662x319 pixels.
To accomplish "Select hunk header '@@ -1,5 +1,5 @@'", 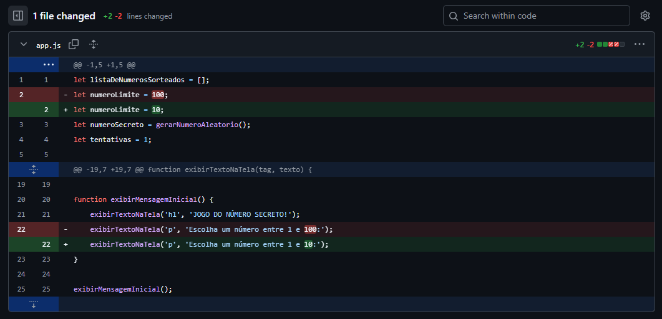I will point(104,65).
